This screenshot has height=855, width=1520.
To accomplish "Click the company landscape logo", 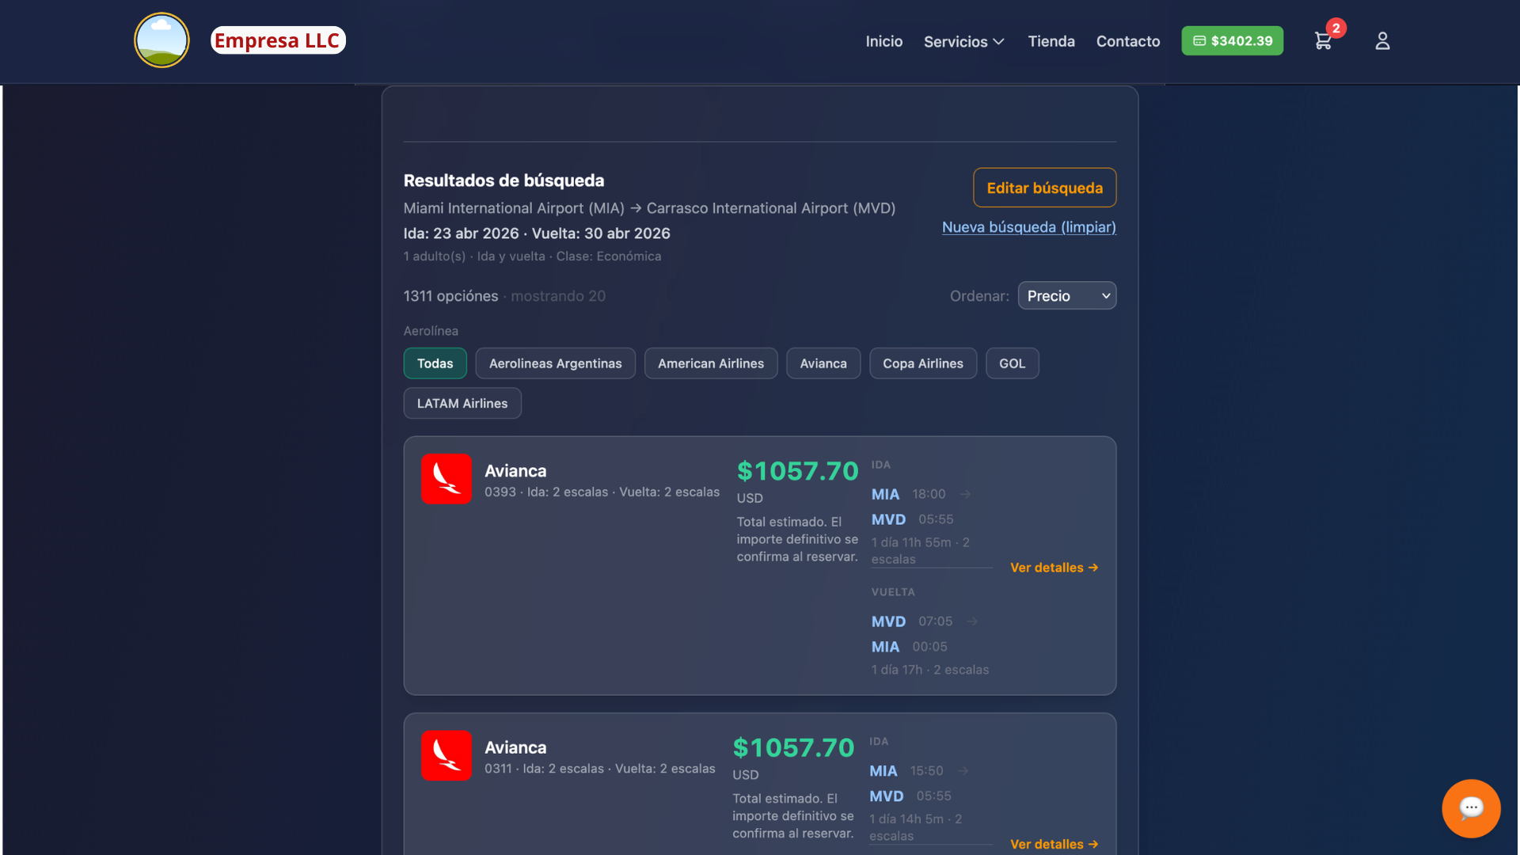I will pyautogui.click(x=161, y=40).
